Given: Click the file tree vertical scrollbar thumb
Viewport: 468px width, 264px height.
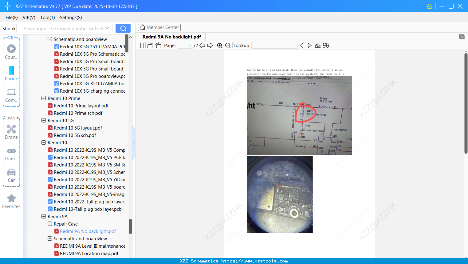Looking at the screenshot, I should tap(130, 226).
